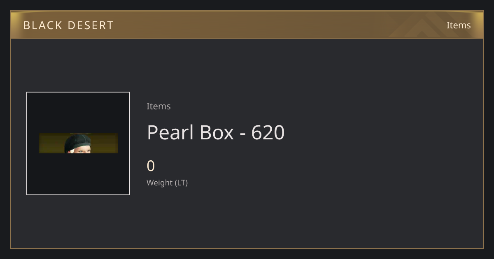The image size is (494, 259).
Task: Click the word BLACK in the header
Action: 42,25
